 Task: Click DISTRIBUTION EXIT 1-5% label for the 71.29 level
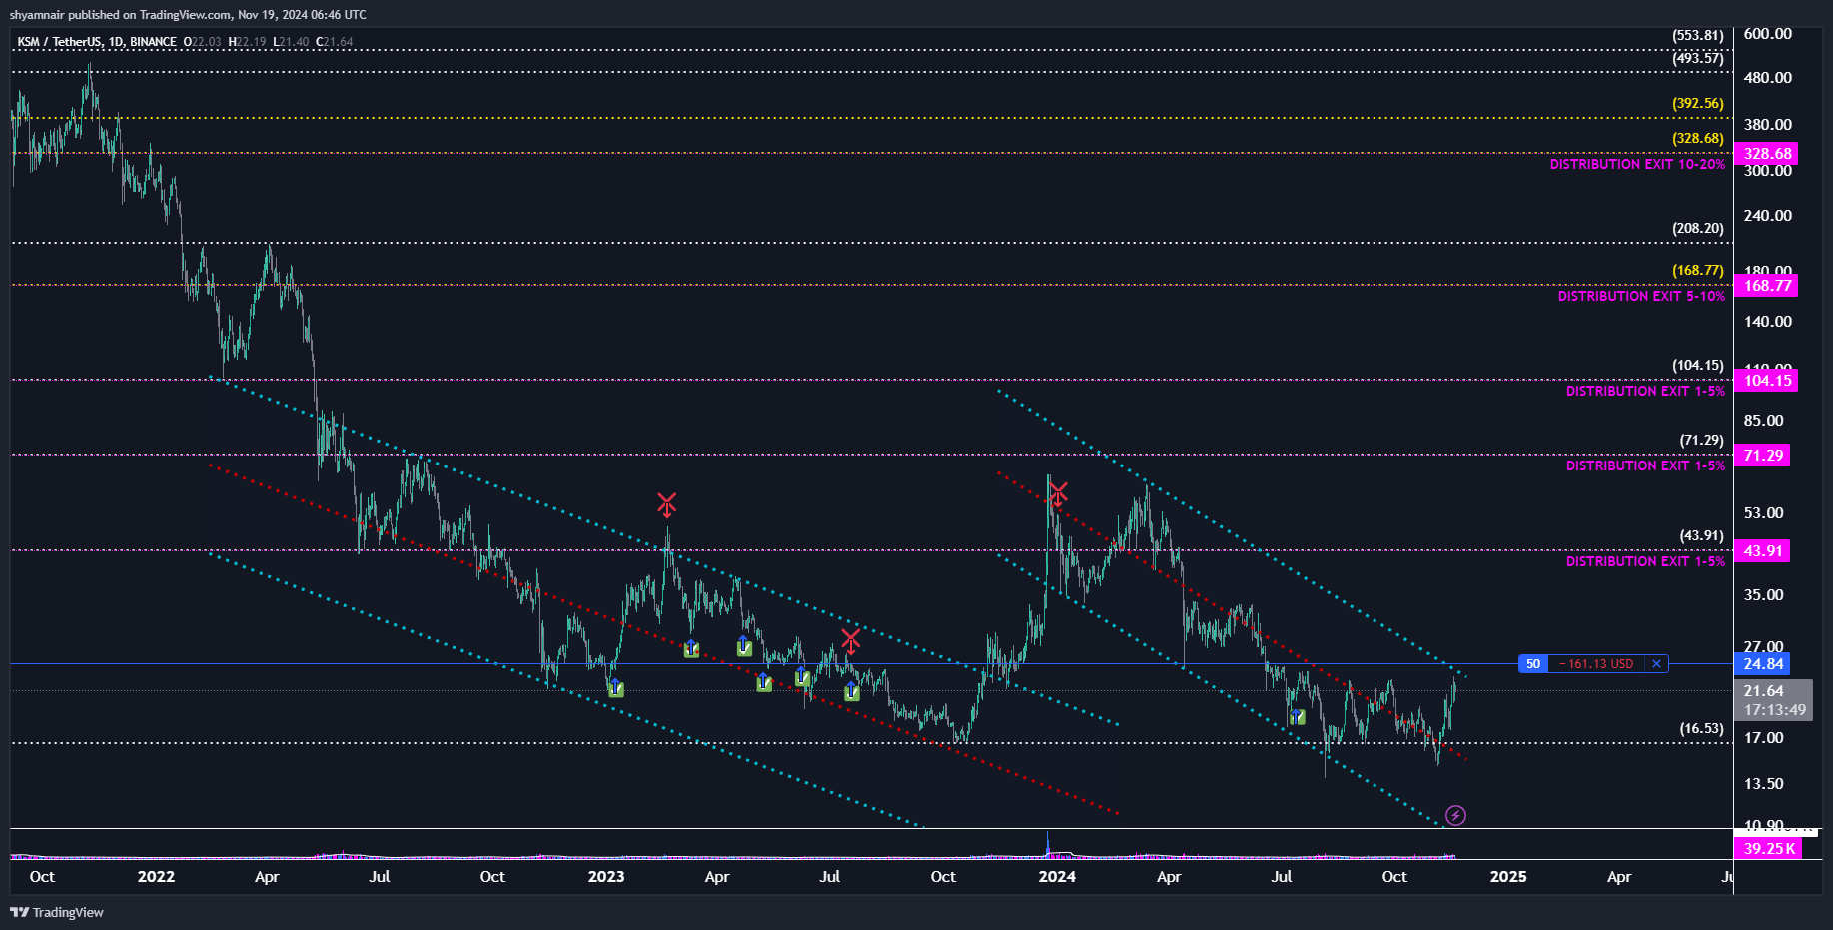pos(1645,466)
